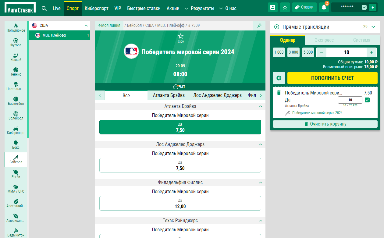Open the О нас dropdown menu
Screen dimensions: 384x238
[228, 8]
